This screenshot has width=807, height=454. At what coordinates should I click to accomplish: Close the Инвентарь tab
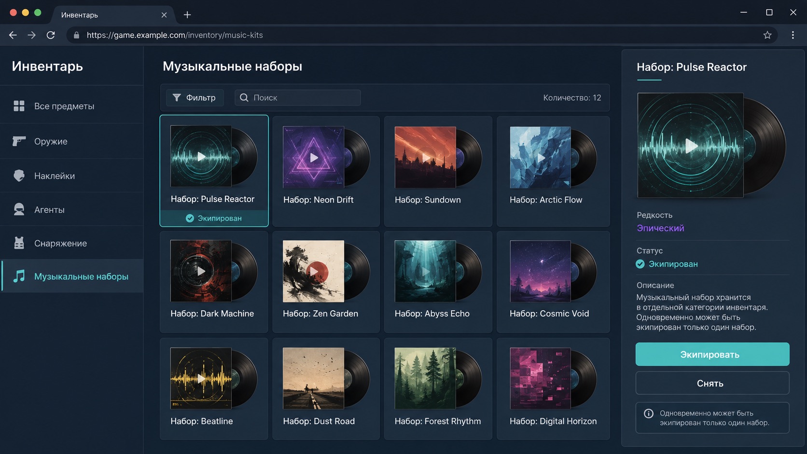pos(164,15)
